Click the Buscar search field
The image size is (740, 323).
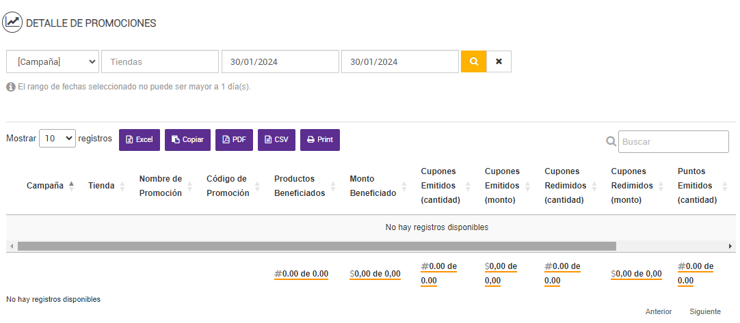tap(674, 141)
